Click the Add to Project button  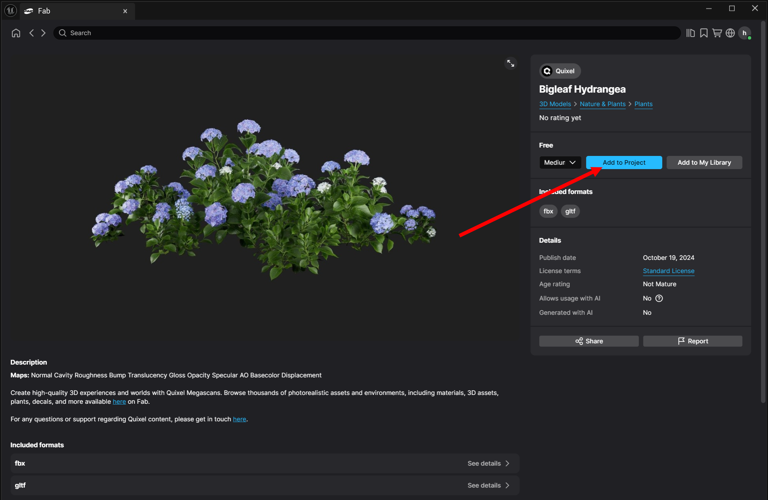[x=624, y=163]
